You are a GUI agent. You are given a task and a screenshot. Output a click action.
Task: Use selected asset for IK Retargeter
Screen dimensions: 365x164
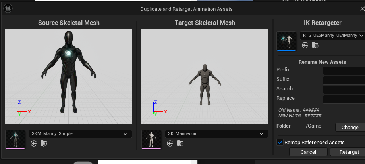click(305, 45)
